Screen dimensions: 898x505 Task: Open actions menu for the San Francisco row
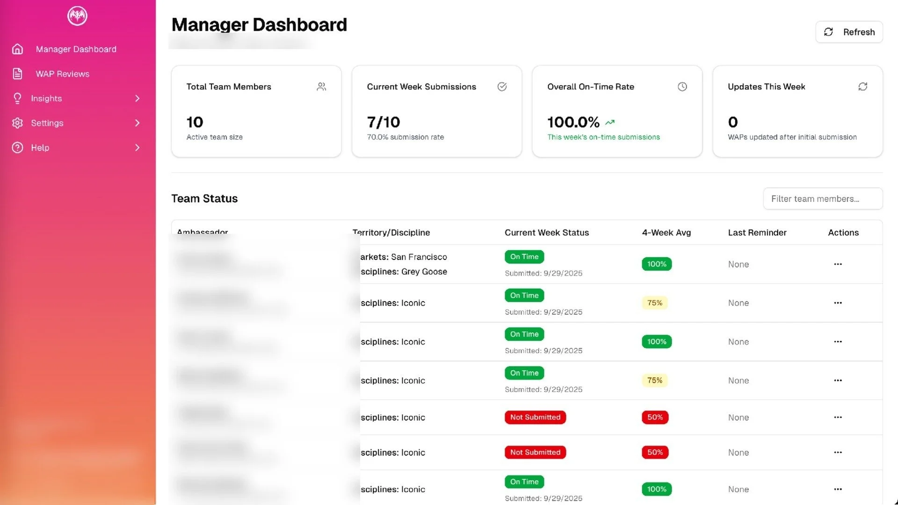(838, 264)
